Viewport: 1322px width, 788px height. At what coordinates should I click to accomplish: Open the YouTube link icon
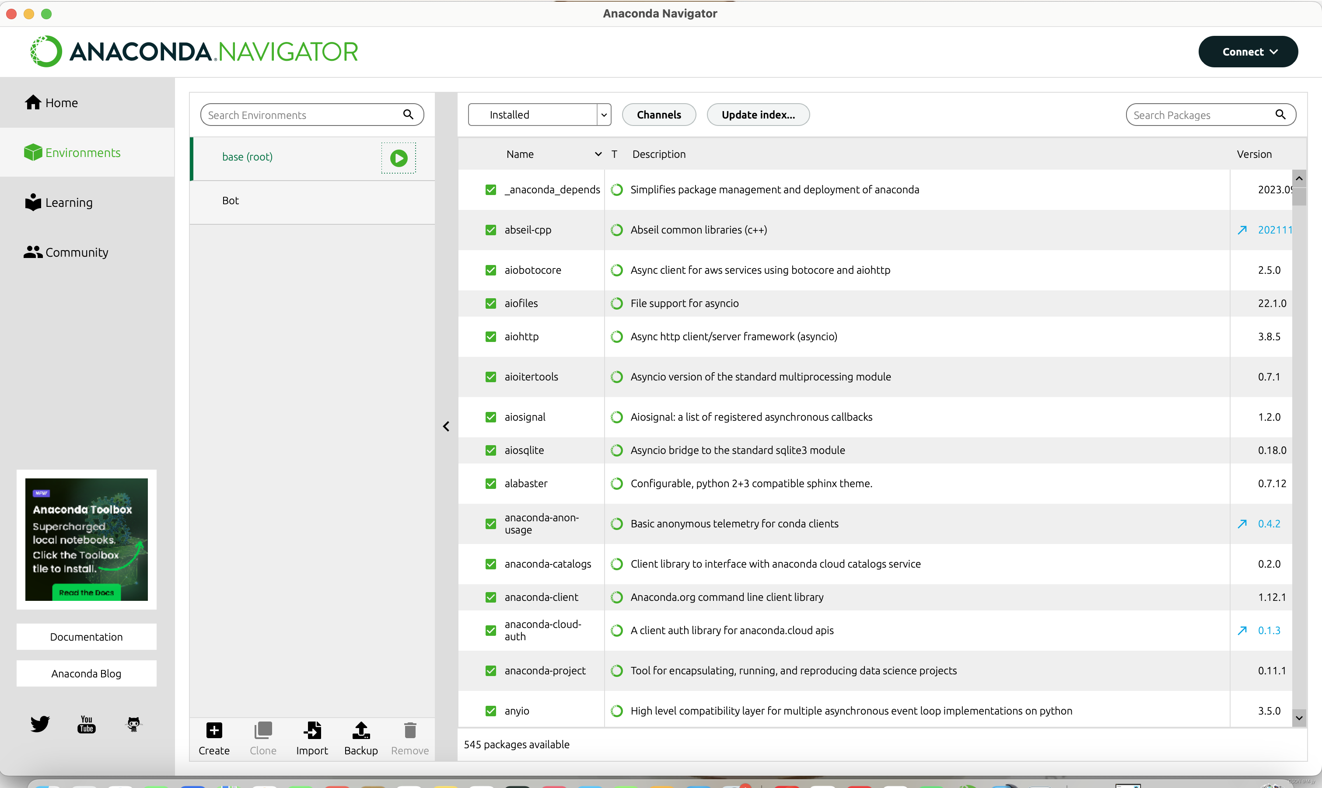pyautogui.click(x=87, y=724)
